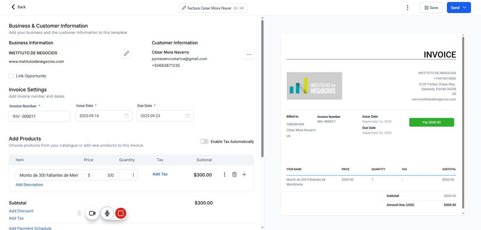Save the invoice
Screen dimensions: 481x230
431,8
